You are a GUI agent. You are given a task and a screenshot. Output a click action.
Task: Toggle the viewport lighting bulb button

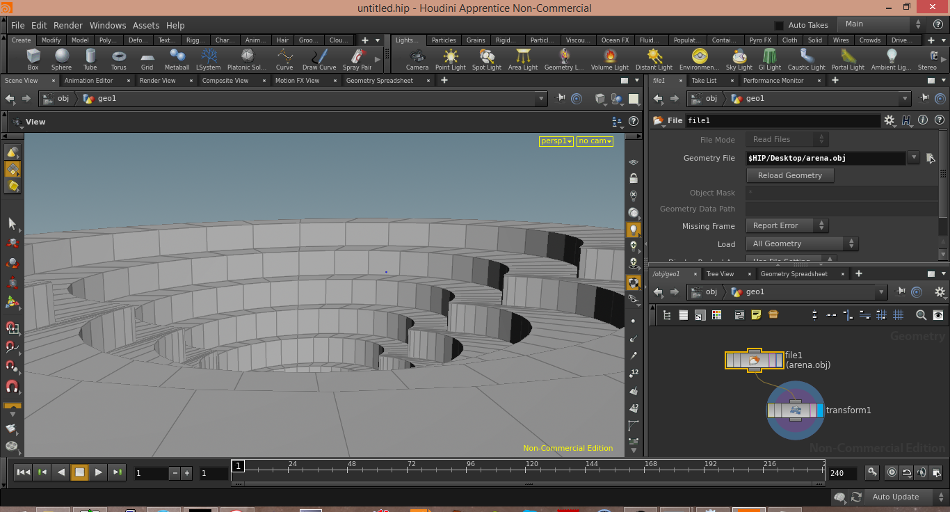coord(633,229)
